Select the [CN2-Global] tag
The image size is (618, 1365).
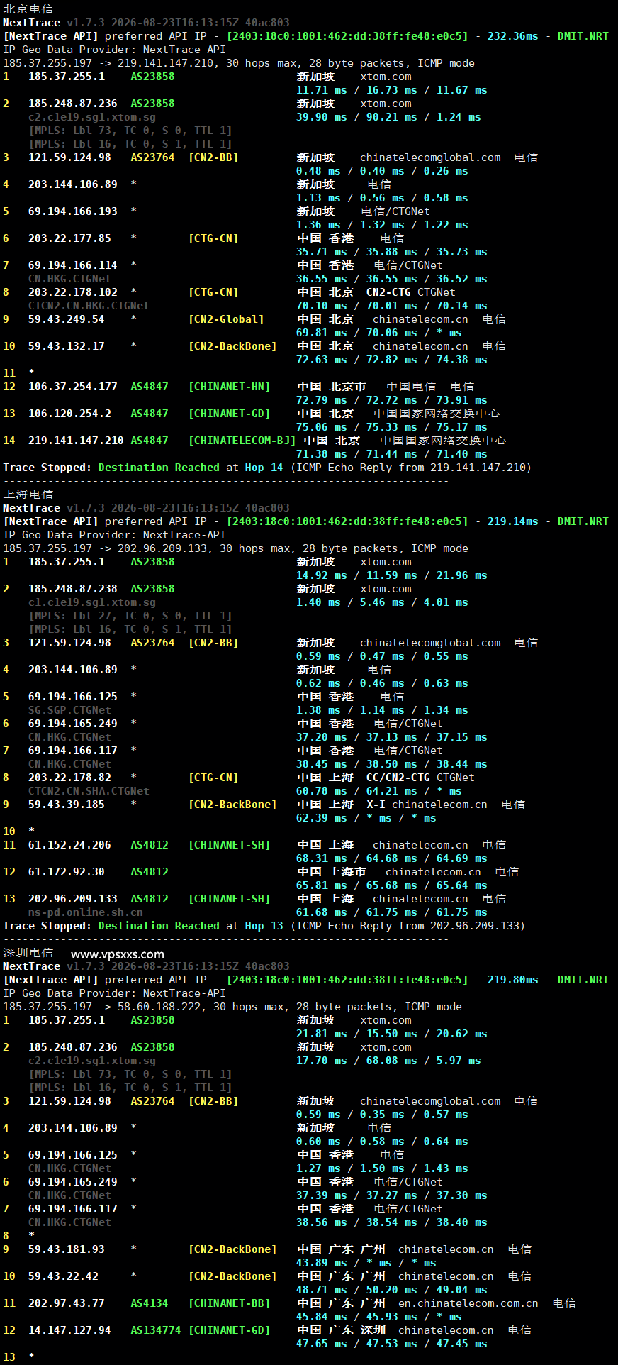click(226, 319)
